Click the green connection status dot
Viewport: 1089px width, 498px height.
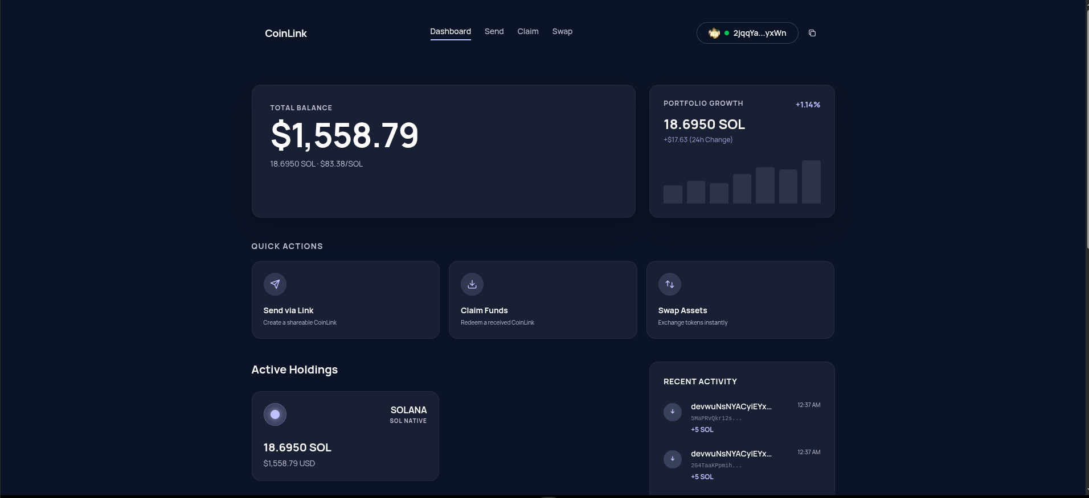[x=727, y=33]
